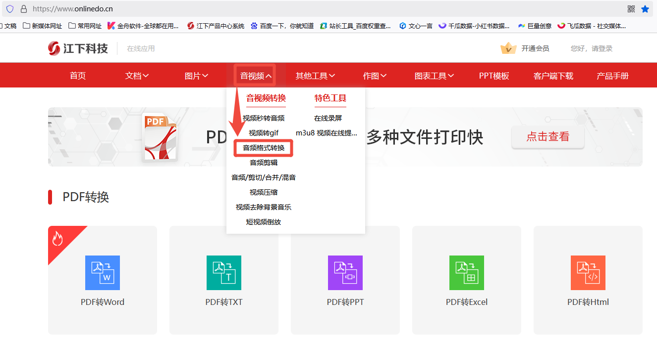The width and height of the screenshot is (657, 342).
Task: Click the 音视频转换 menu heading
Action: pyautogui.click(x=266, y=98)
